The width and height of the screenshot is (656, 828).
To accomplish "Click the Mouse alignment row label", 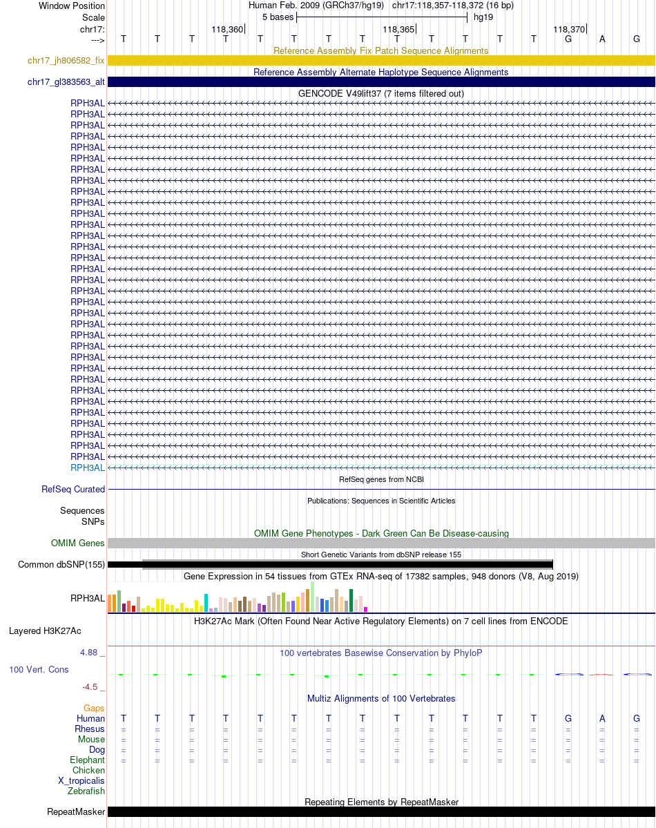I will click(x=91, y=740).
